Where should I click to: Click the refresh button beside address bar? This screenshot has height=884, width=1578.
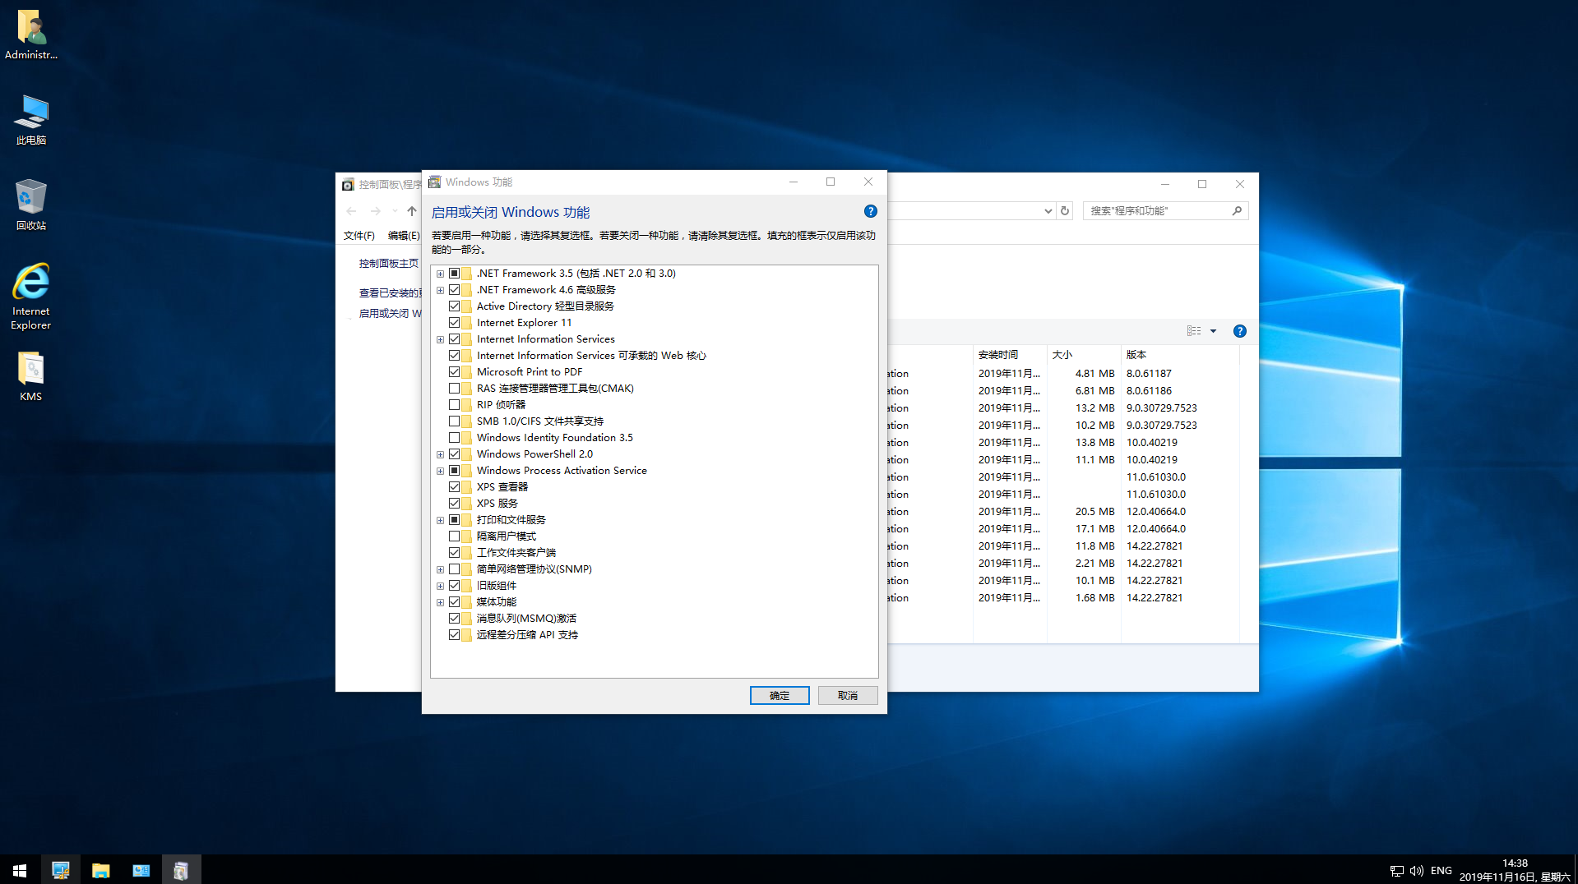(x=1065, y=211)
